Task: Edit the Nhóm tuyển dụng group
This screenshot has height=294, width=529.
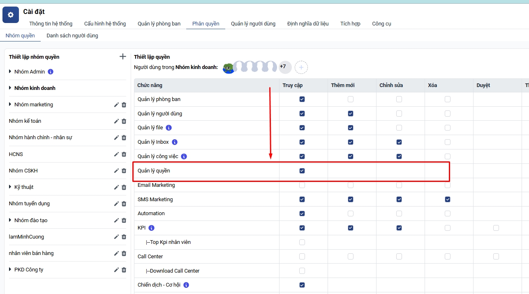Action: [x=116, y=204]
